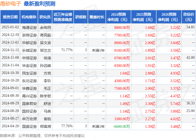Click the 中信证券 institution cell
This screenshot has height=138, width=196.
(x=29, y=58)
